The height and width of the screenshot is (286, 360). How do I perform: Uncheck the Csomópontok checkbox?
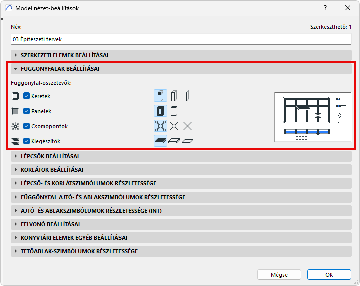click(26, 126)
